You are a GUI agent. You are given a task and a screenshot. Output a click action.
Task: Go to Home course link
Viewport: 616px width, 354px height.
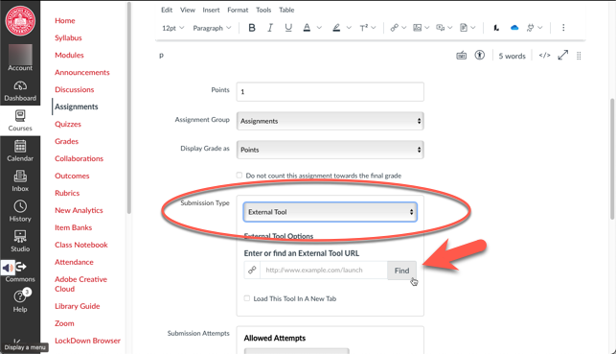click(x=65, y=20)
